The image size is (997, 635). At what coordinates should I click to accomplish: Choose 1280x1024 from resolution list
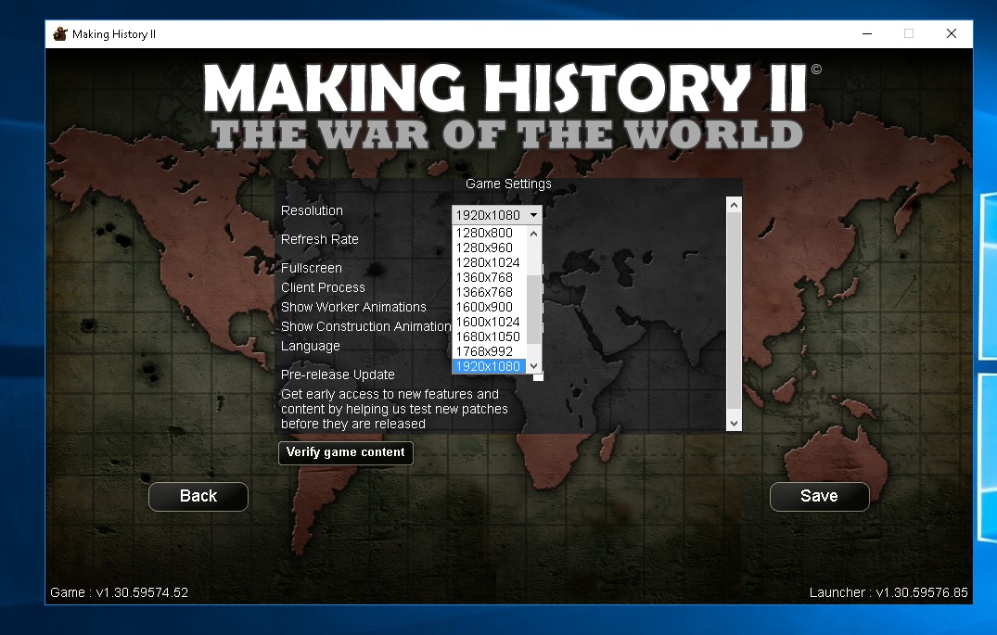point(489,262)
